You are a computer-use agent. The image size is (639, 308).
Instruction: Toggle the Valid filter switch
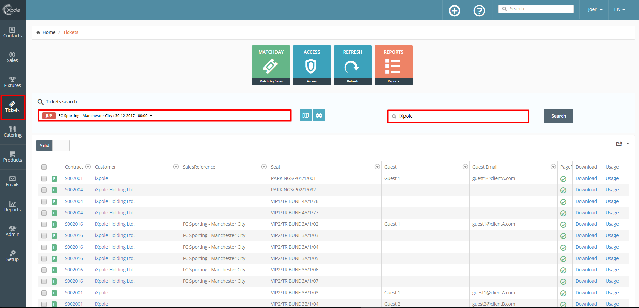(53, 145)
